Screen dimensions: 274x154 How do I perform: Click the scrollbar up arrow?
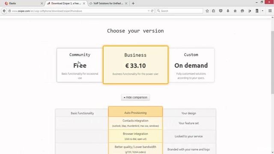click(x=272, y=18)
